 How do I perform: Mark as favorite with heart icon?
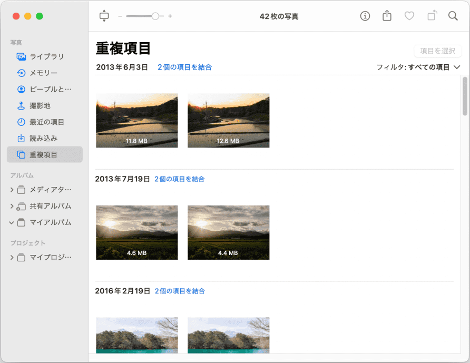(409, 16)
